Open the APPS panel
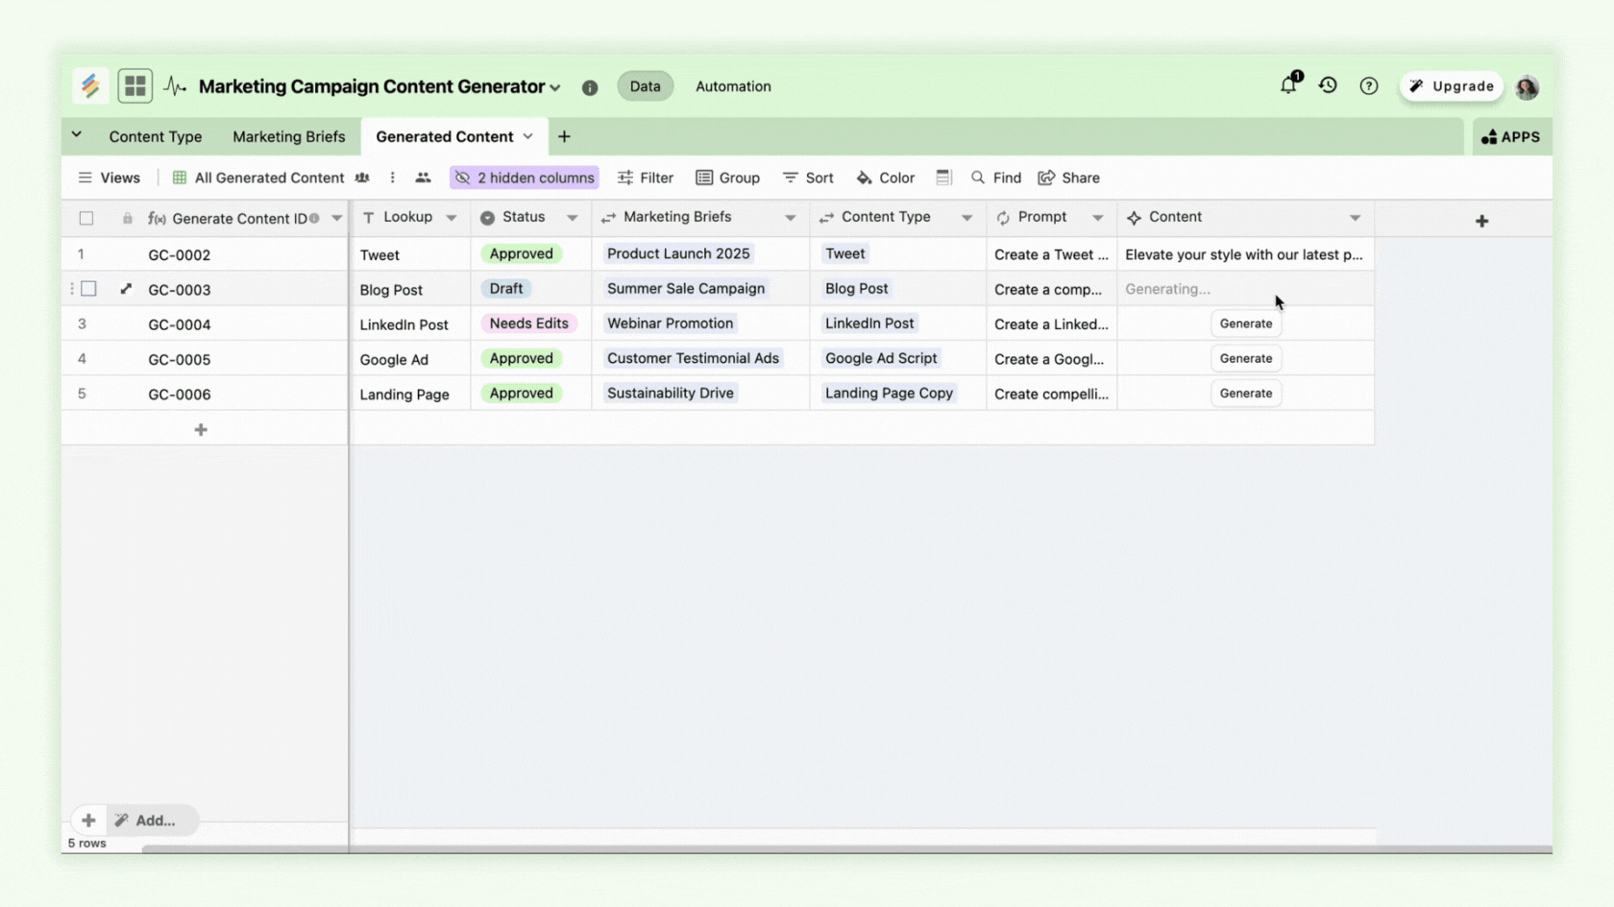Image resolution: width=1614 pixels, height=907 pixels. click(x=1511, y=137)
